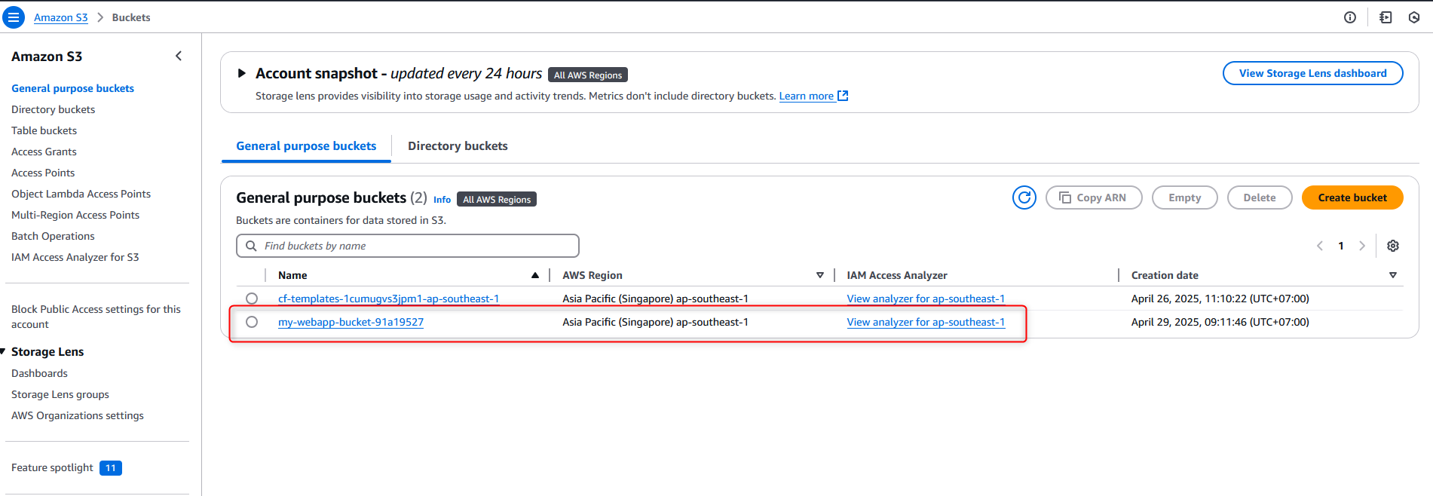
Task: Open cf-templates-1cumugvs3jpm1-ap-southeast-1 bucket
Action: (388, 299)
